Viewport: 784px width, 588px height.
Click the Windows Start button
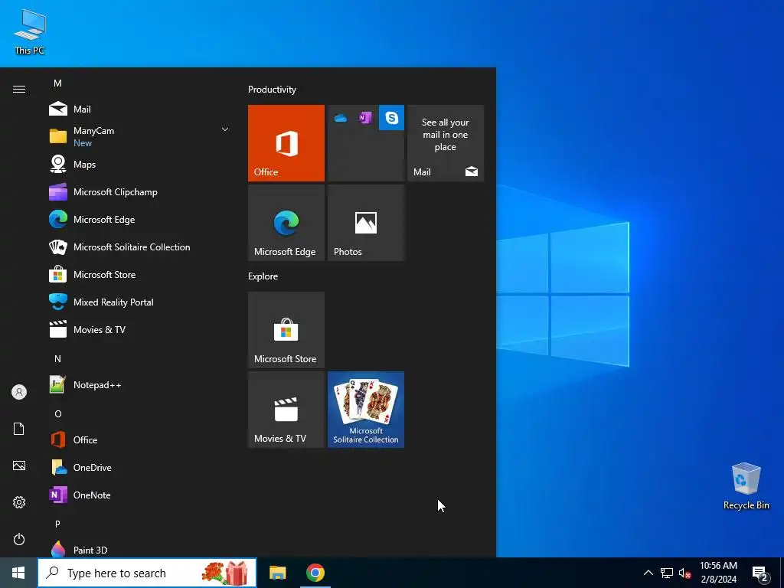pyautogui.click(x=18, y=573)
